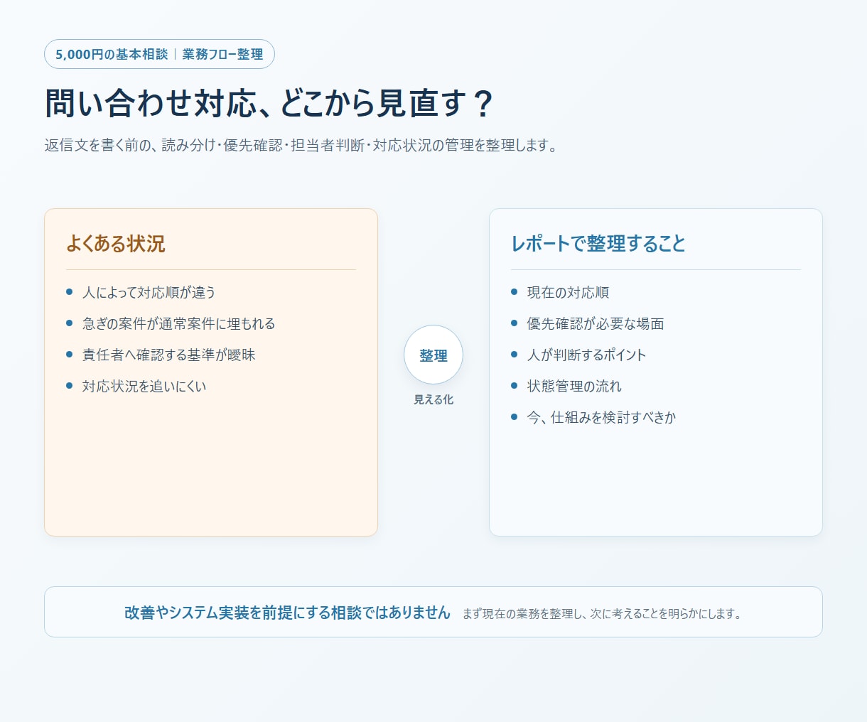
Task: Click the レポートで整理すること card heading
Action: pyautogui.click(x=598, y=244)
